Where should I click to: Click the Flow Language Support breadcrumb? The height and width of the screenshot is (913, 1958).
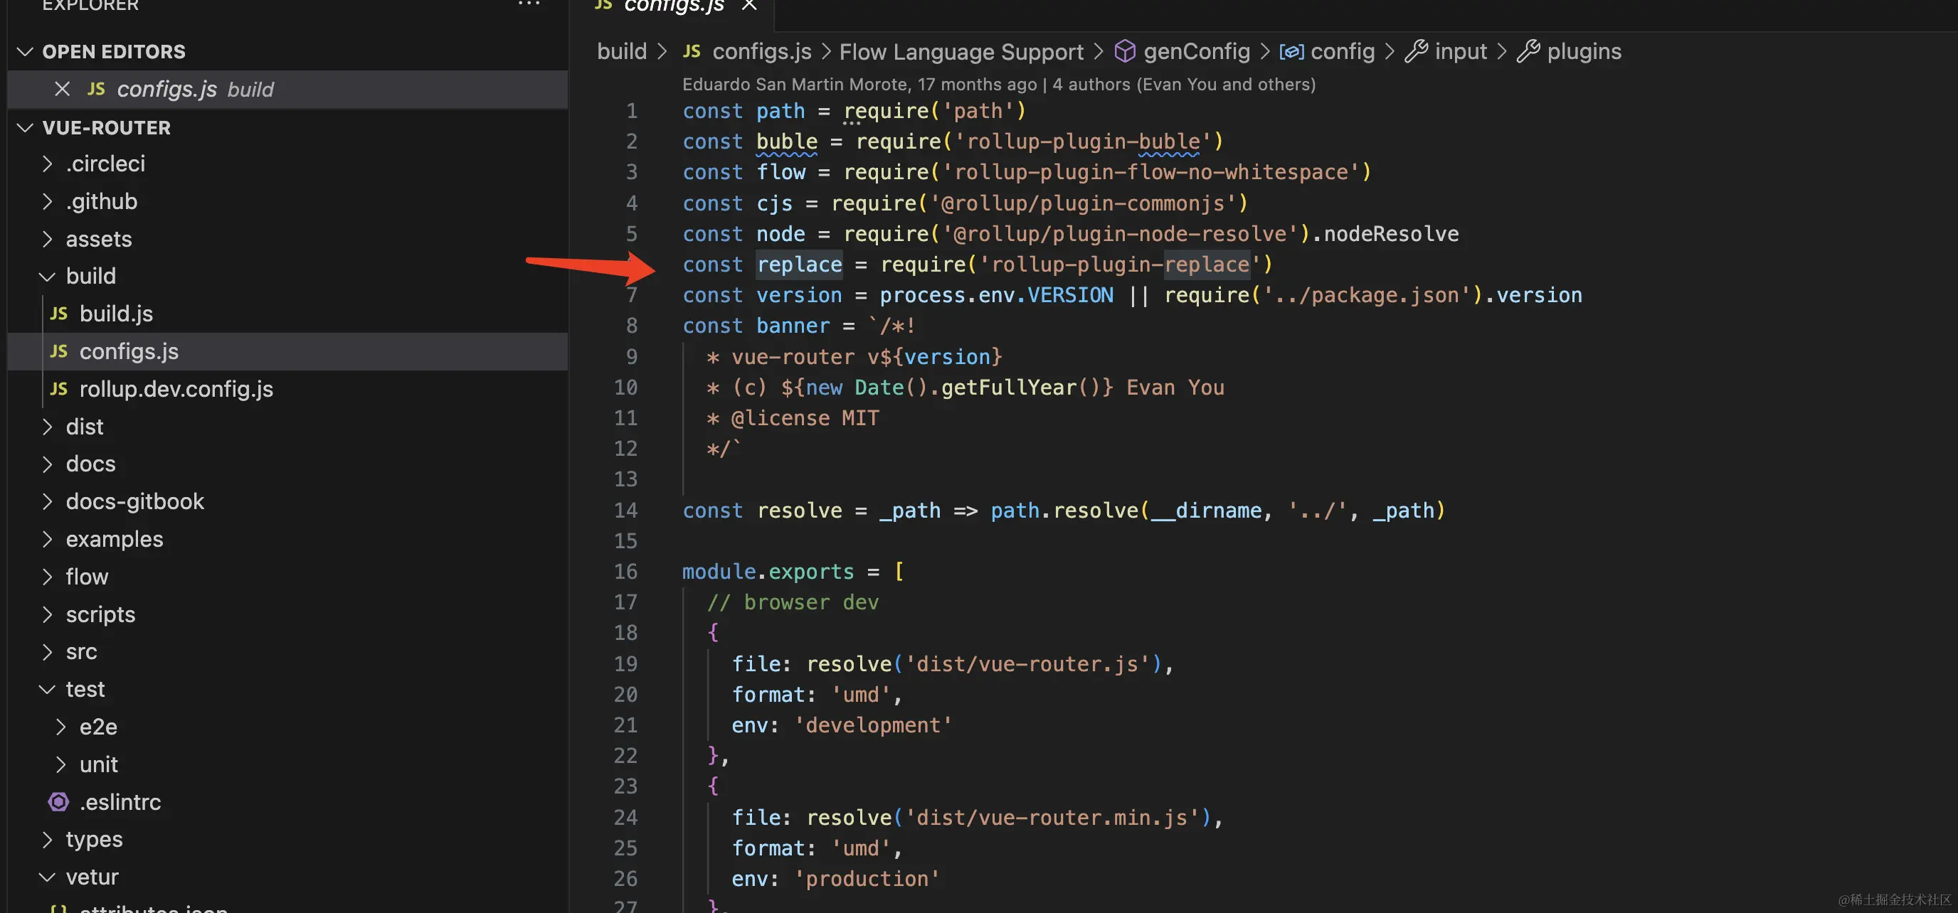click(961, 52)
